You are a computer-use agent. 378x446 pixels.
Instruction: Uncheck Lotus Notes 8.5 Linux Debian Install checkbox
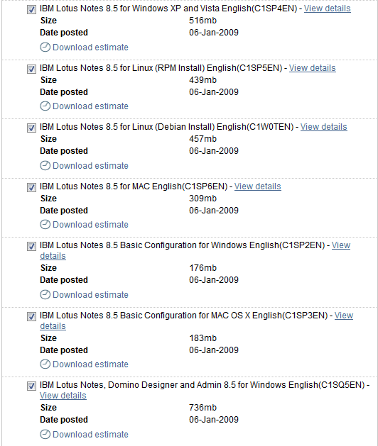[32, 128]
